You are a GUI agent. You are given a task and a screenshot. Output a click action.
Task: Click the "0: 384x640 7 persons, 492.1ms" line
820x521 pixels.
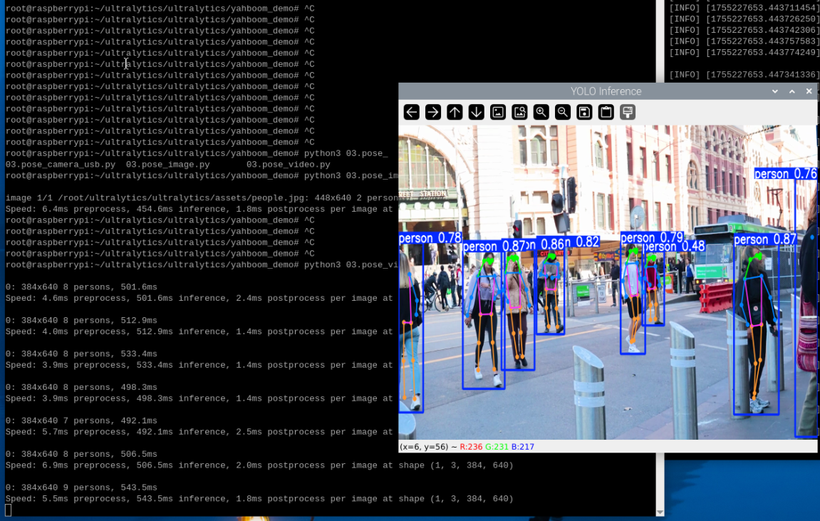pos(81,421)
